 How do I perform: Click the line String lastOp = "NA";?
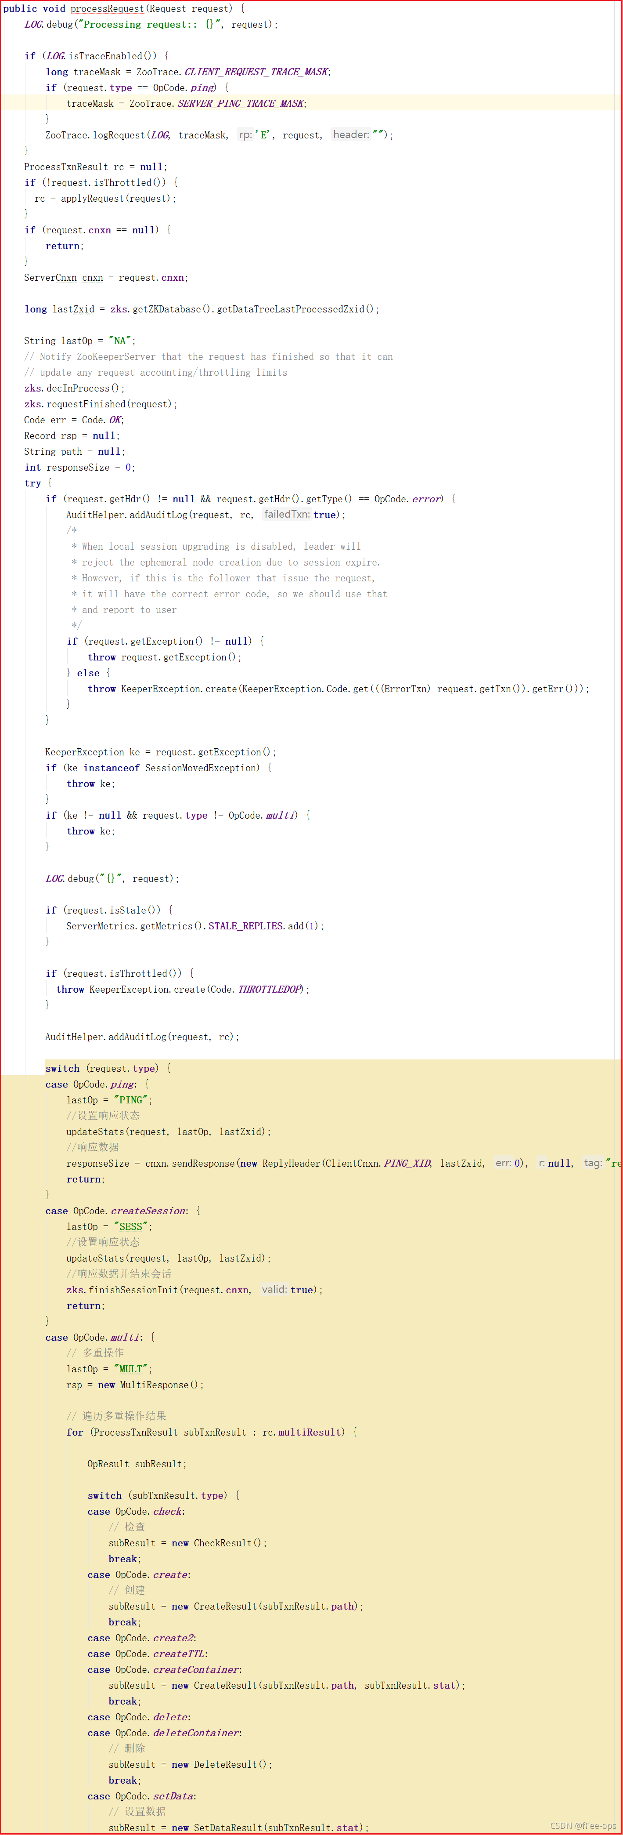coord(80,341)
